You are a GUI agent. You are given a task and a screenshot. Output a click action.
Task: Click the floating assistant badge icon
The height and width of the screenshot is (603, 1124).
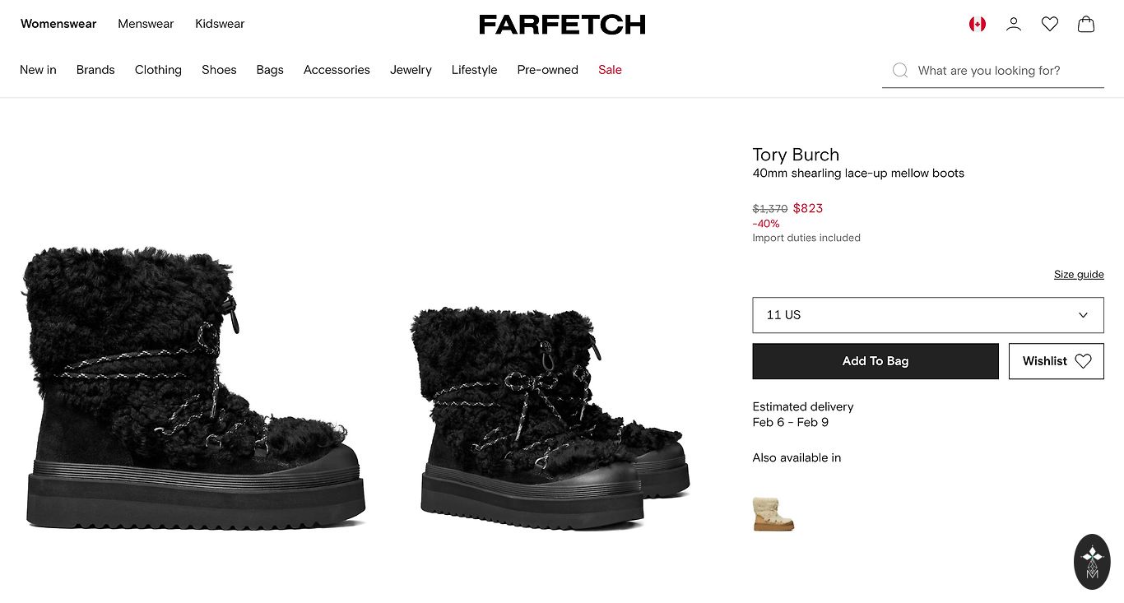[x=1092, y=562]
